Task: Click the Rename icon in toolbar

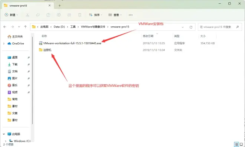Action: point(59,15)
